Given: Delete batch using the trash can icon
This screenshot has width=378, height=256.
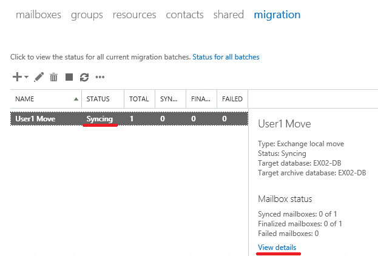Looking at the screenshot, I should point(53,77).
